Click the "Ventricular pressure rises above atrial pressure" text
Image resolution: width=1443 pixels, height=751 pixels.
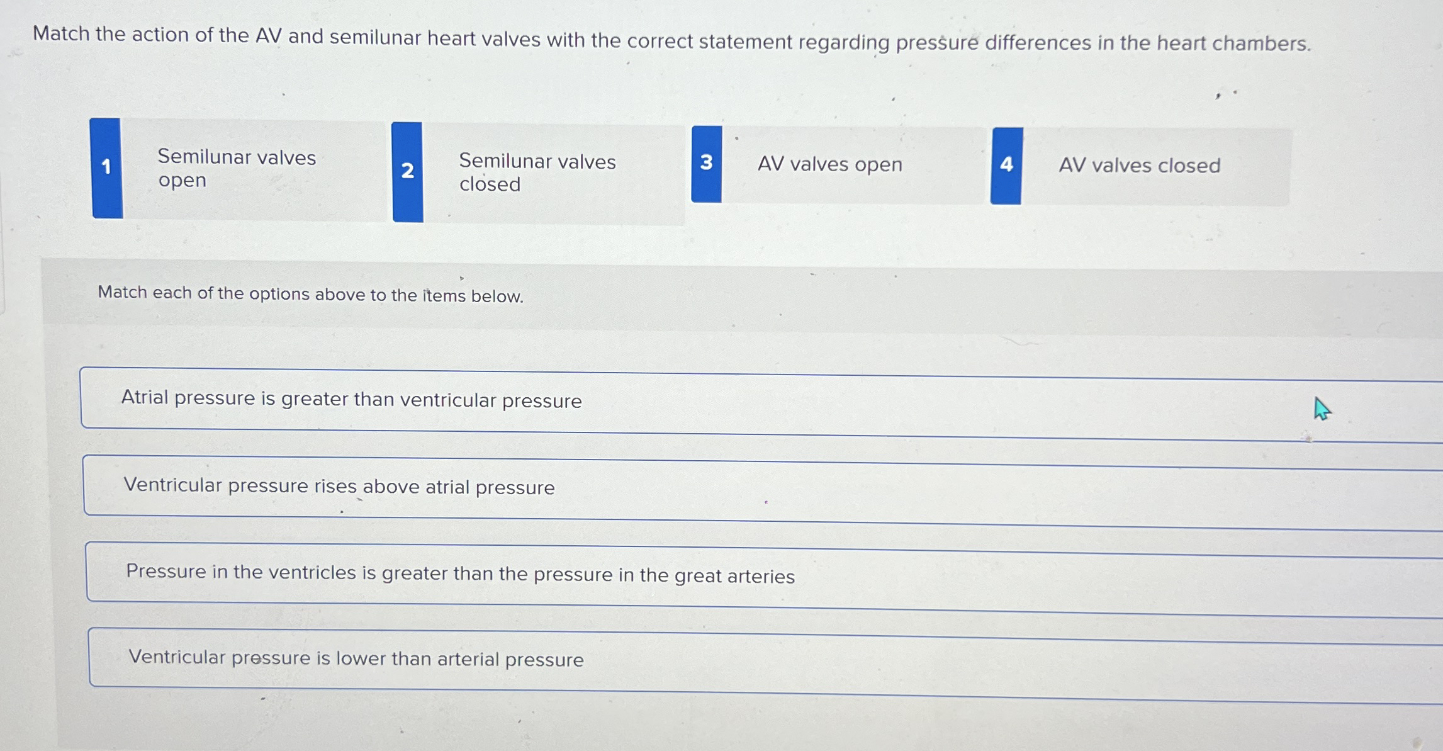pyautogui.click(x=339, y=486)
